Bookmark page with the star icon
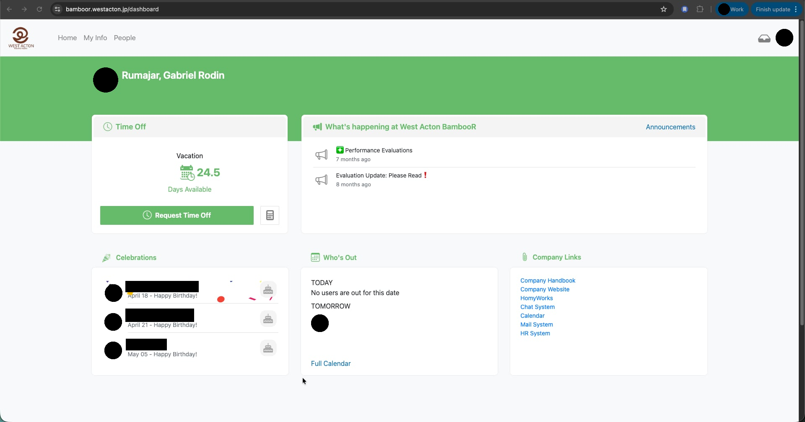Screen dimensions: 805x422 663,9
